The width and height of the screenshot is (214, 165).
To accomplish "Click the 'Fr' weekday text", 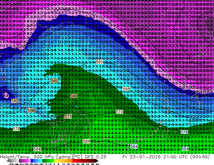I will click(x=125, y=157).
